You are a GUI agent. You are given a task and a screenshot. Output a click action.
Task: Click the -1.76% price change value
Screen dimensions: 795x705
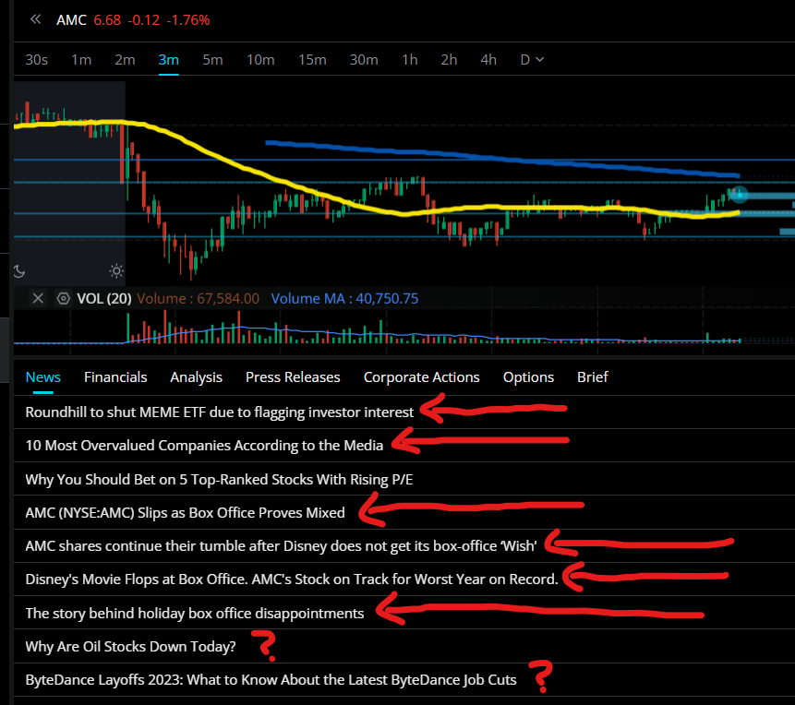point(188,20)
